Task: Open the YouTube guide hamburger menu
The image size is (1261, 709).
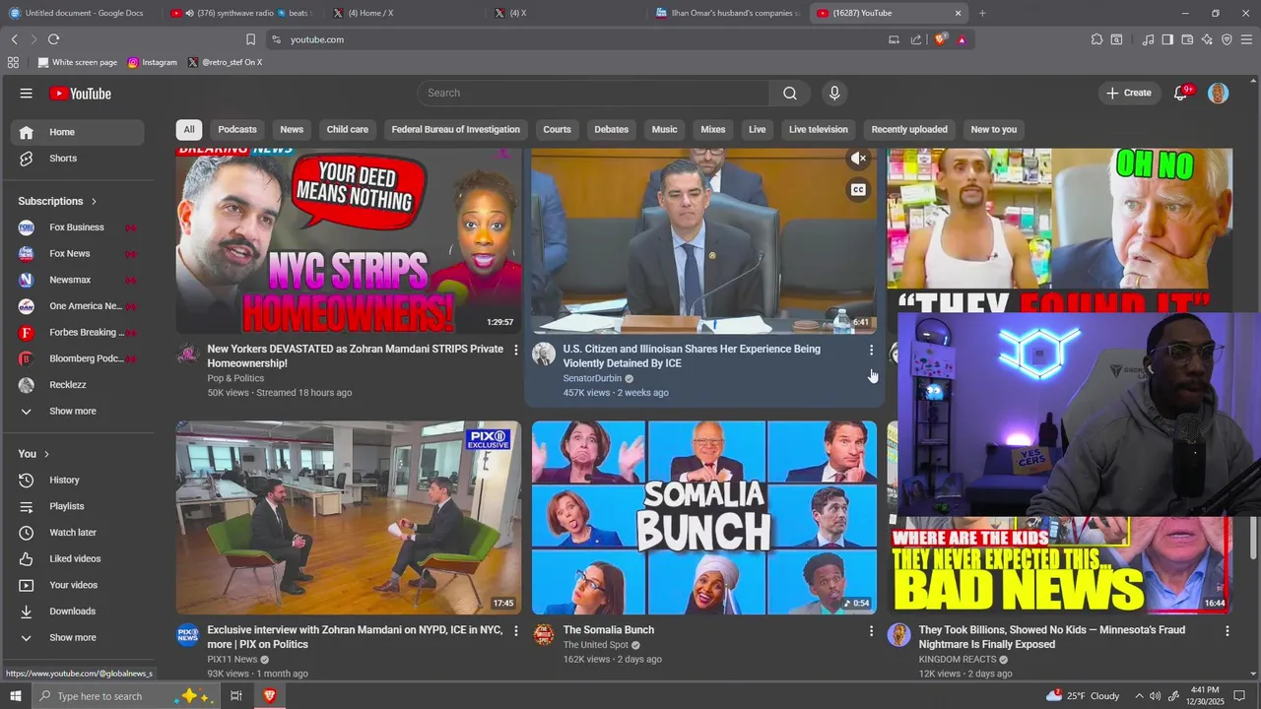Action: coord(26,94)
